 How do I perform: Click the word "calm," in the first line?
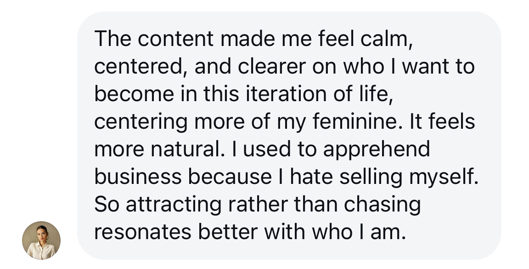coord(386,39)
